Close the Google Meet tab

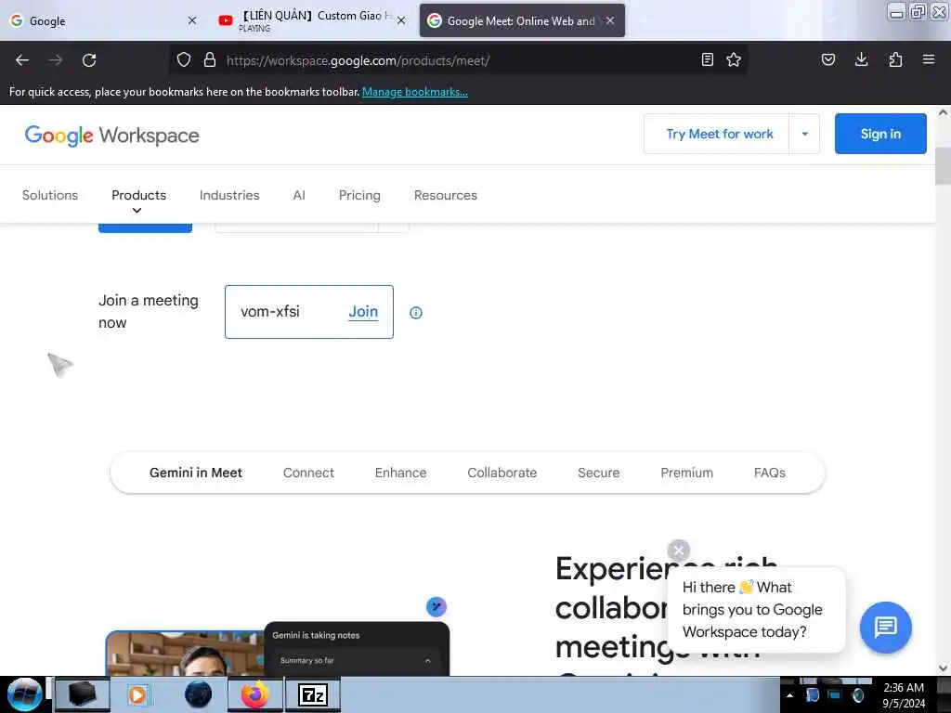[x=610, y=20]
